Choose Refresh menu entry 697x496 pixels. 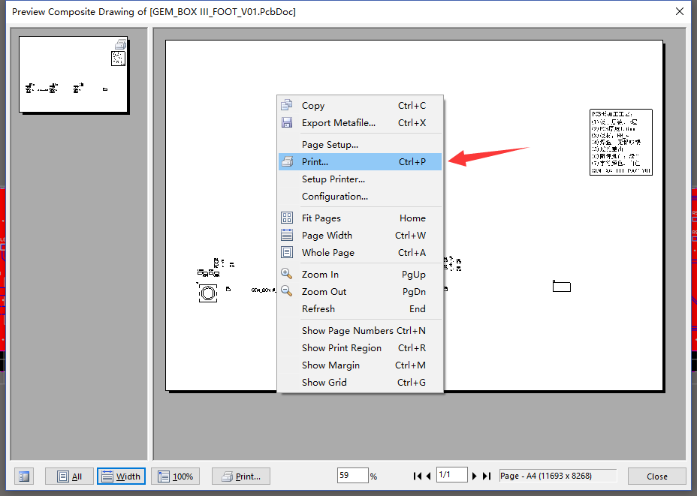click(360, 309)
